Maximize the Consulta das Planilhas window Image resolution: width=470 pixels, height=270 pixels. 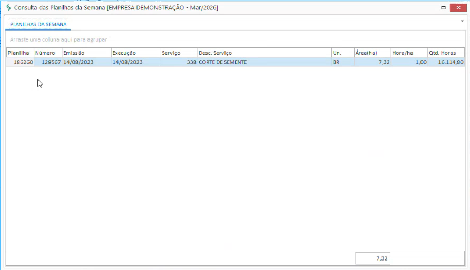click(443, 8)
